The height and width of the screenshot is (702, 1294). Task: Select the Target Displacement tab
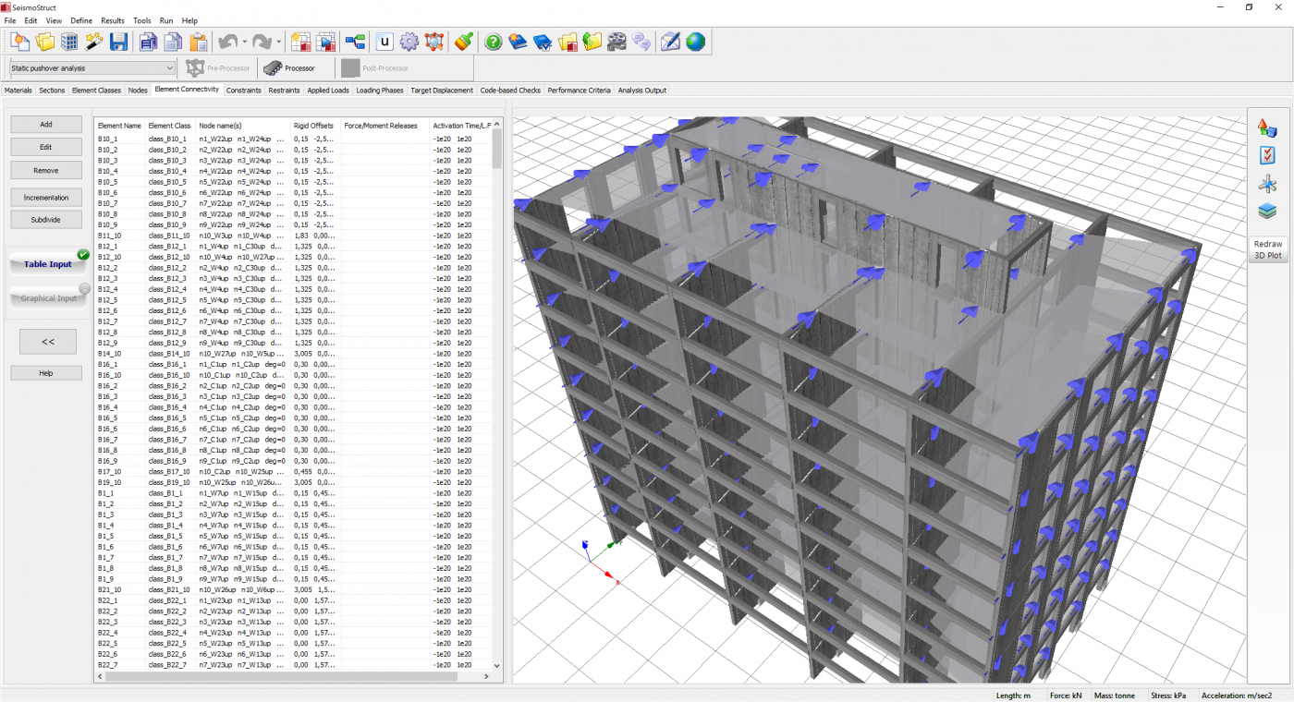coord(442,91)
